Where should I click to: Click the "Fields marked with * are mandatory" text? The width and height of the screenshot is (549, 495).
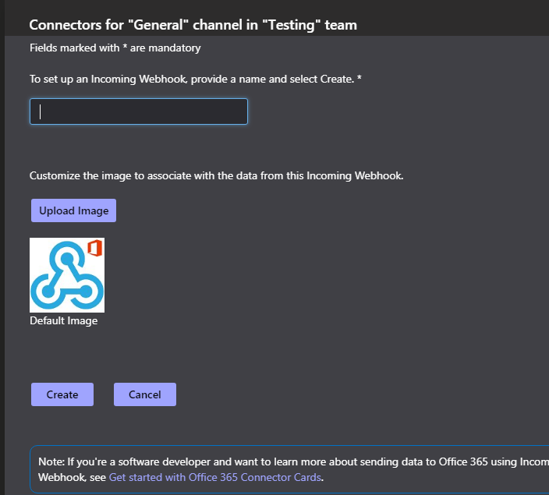point(115,48)
